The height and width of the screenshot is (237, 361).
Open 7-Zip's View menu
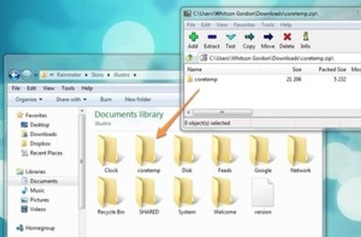(222, 25)
